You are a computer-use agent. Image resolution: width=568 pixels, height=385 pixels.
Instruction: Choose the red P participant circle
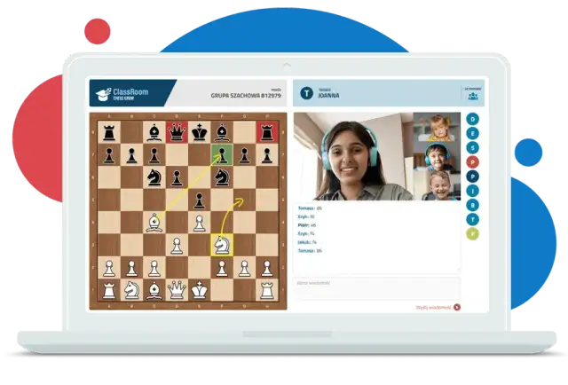coord(473,161)
